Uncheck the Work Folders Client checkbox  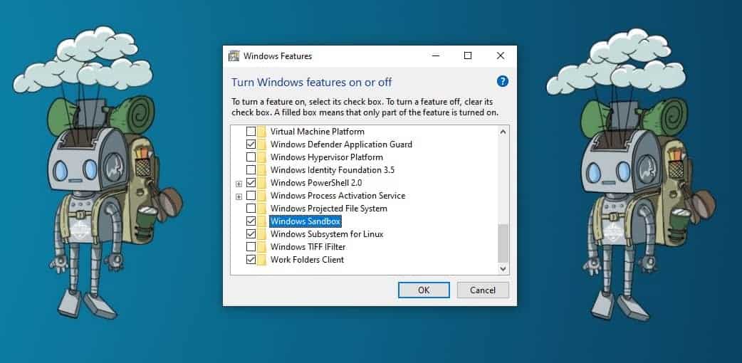(x=251, y=259)
